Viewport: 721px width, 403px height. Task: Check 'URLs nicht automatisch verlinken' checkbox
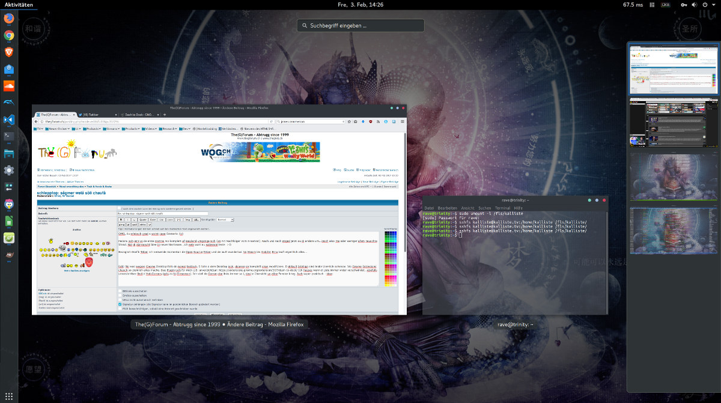coord(120,300)
